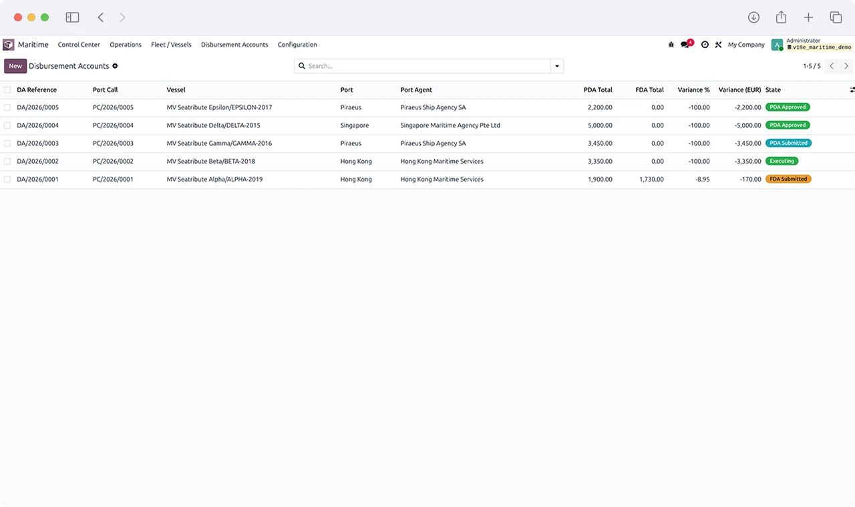
Task: Open optional columns adjust icon
Action: point(852,89)
